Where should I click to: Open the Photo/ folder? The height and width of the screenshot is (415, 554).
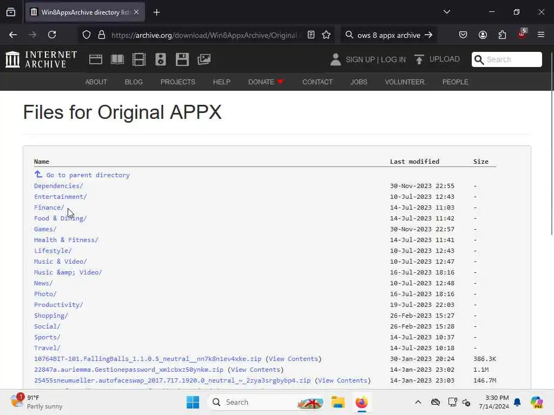tap(45, 294)
